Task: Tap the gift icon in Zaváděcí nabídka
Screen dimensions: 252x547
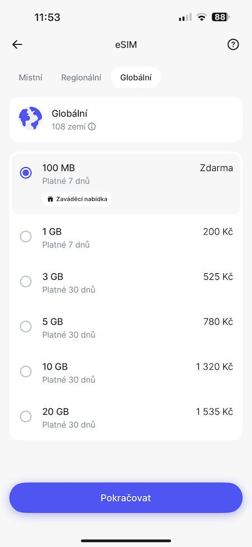Action: click(50, 199)
